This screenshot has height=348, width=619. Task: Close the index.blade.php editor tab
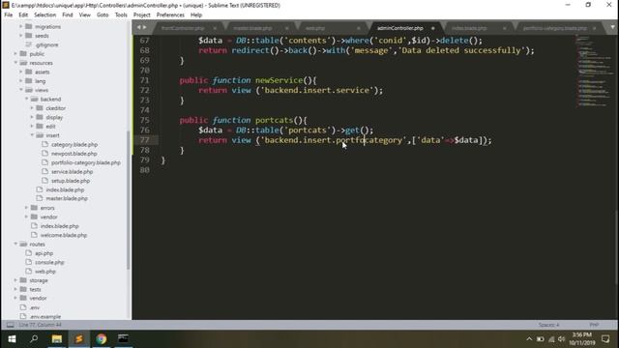coord(504,28)
